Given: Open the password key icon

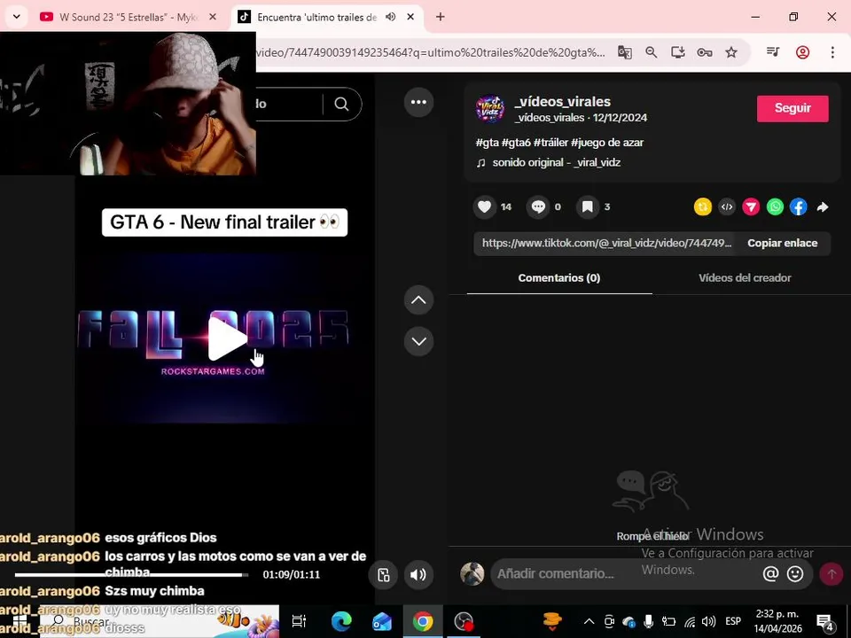Looking at the screenshot, I should point(705,52).
